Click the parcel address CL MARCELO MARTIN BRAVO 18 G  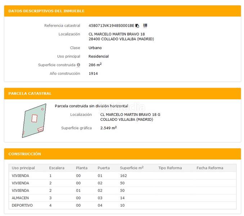click(130, 114)
